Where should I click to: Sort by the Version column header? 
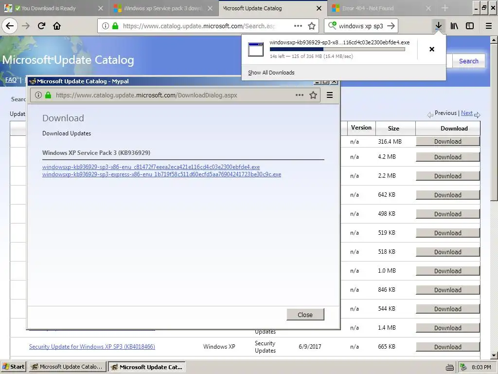(x=361, y=128)
